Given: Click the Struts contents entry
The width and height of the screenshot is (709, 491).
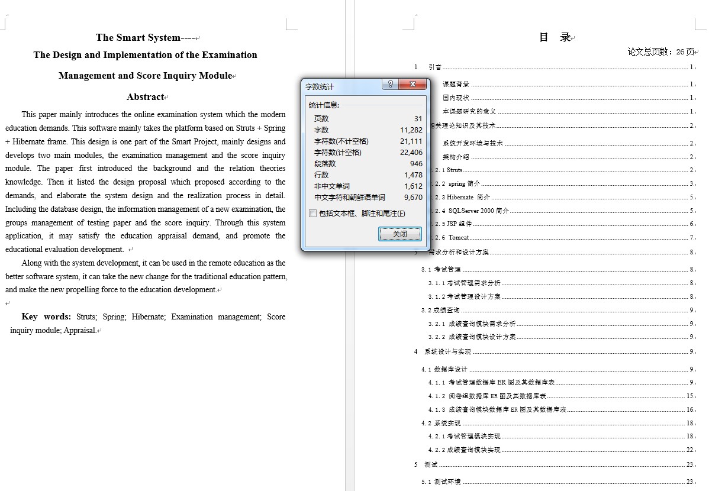Looking at the screenshot, I should 564,170.
